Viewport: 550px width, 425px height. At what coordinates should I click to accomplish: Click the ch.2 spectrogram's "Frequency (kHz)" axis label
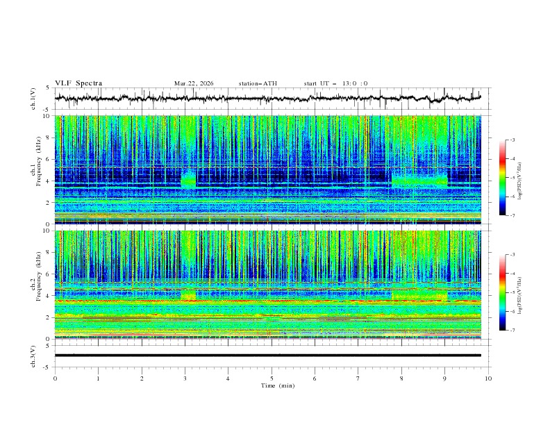tap(39, 275)
